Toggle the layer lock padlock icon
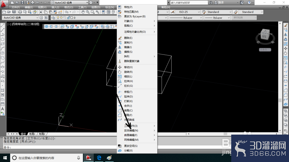 click(x=68, y=18)
